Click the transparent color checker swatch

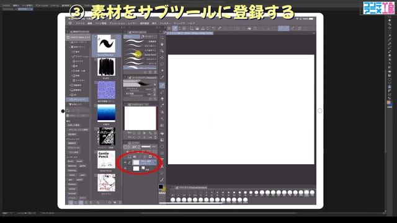pyautogui.click(x=162, y=193)
